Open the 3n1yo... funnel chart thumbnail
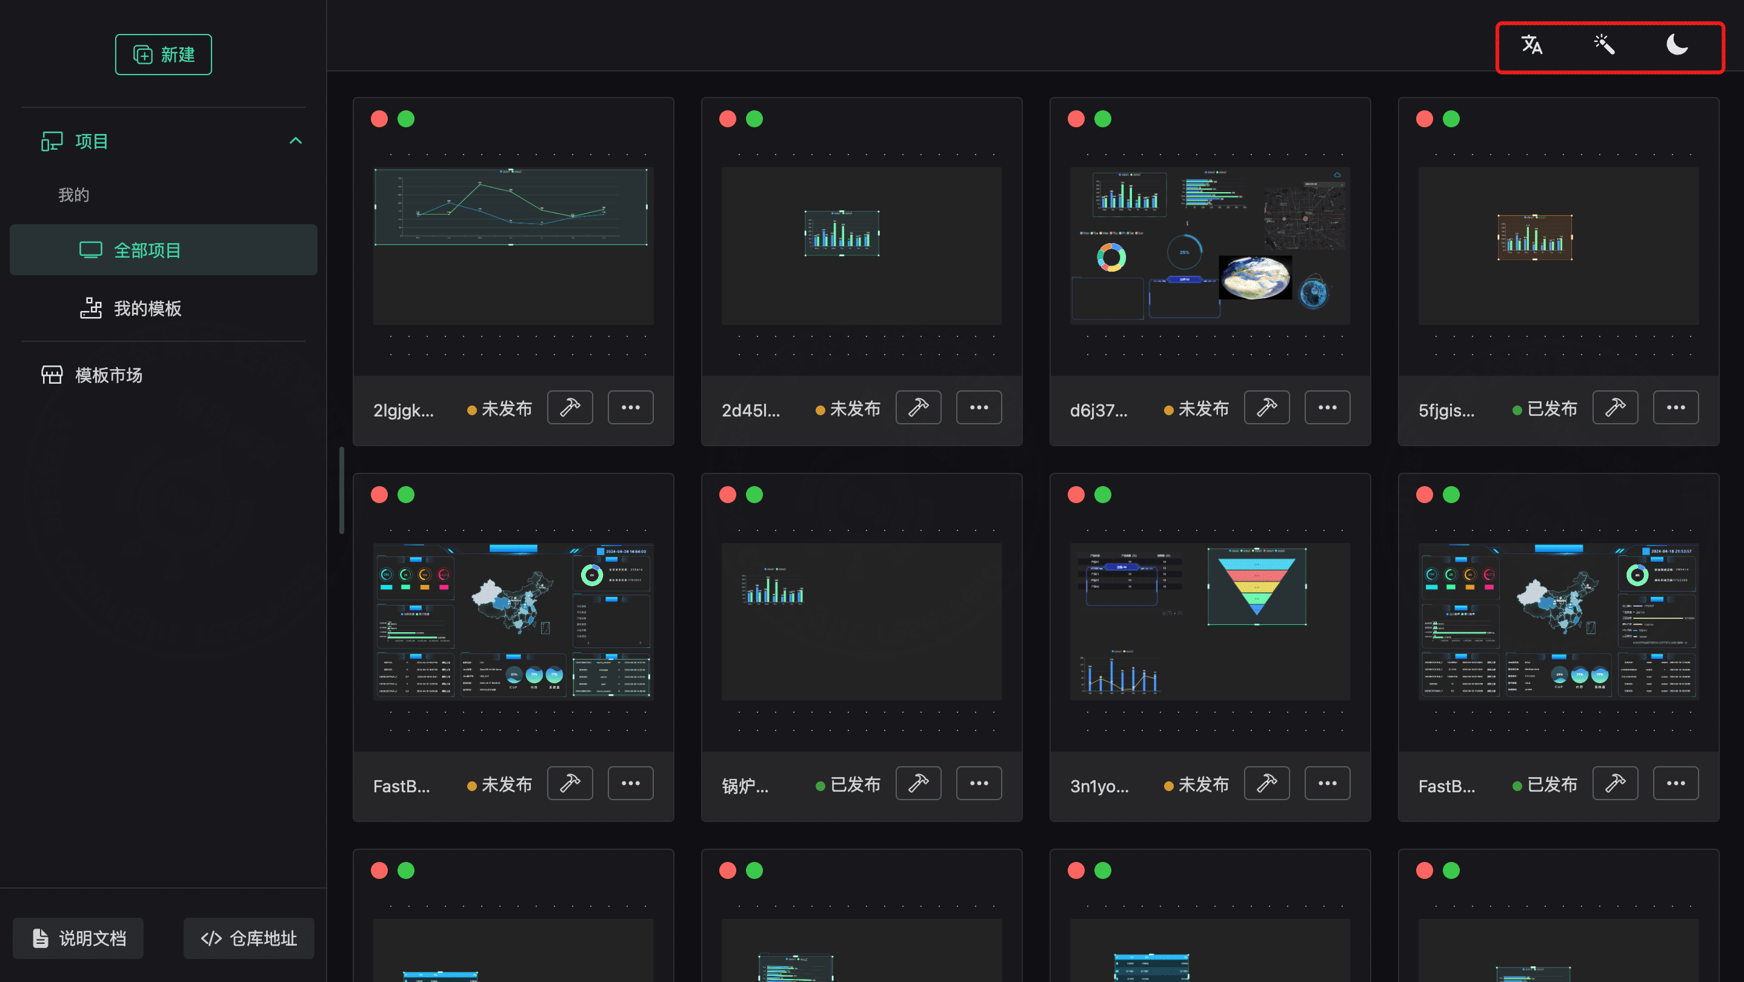The height and width of the screenshot is (982, 1744). point(1210,622)
